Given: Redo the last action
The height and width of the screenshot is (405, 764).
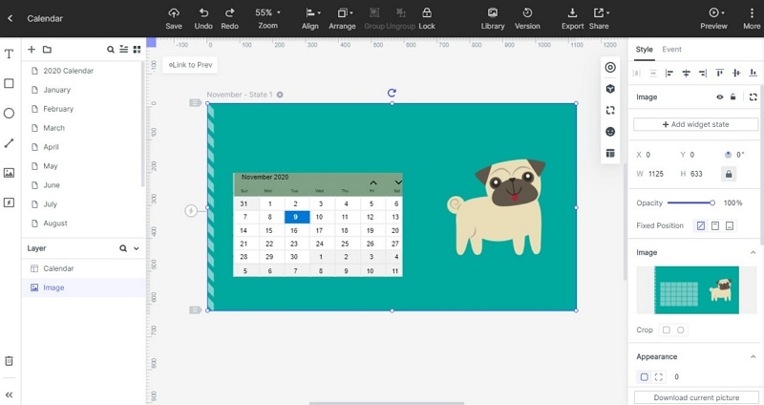Looking at the screenshot, I should point(229,19).
